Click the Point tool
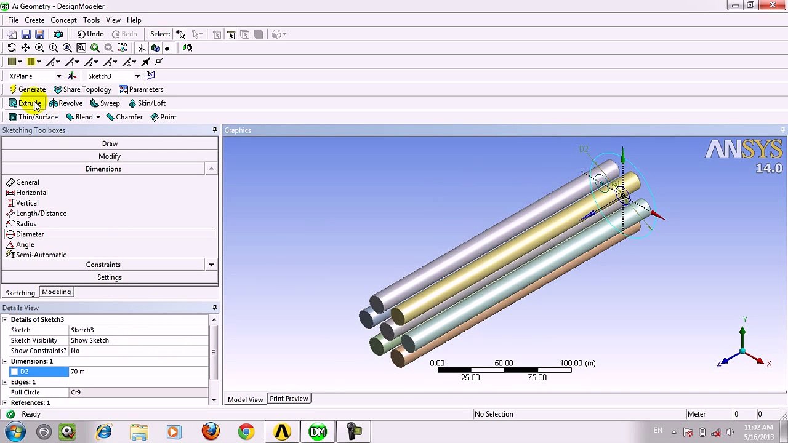Screen dimensions: 788x443 click(163, 117)
